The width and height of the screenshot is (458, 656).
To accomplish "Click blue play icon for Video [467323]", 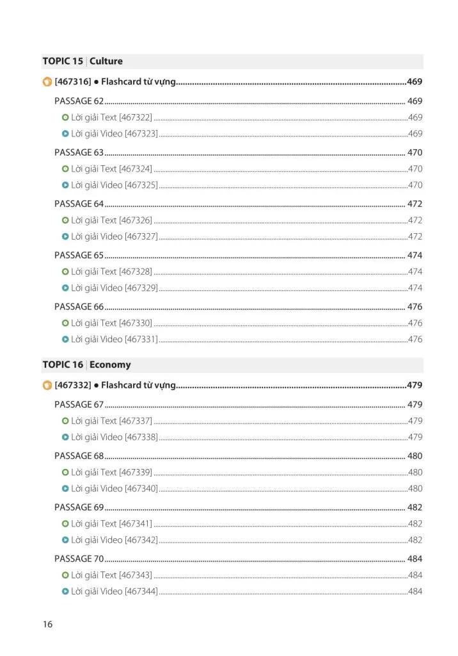I will pos(65,134).
